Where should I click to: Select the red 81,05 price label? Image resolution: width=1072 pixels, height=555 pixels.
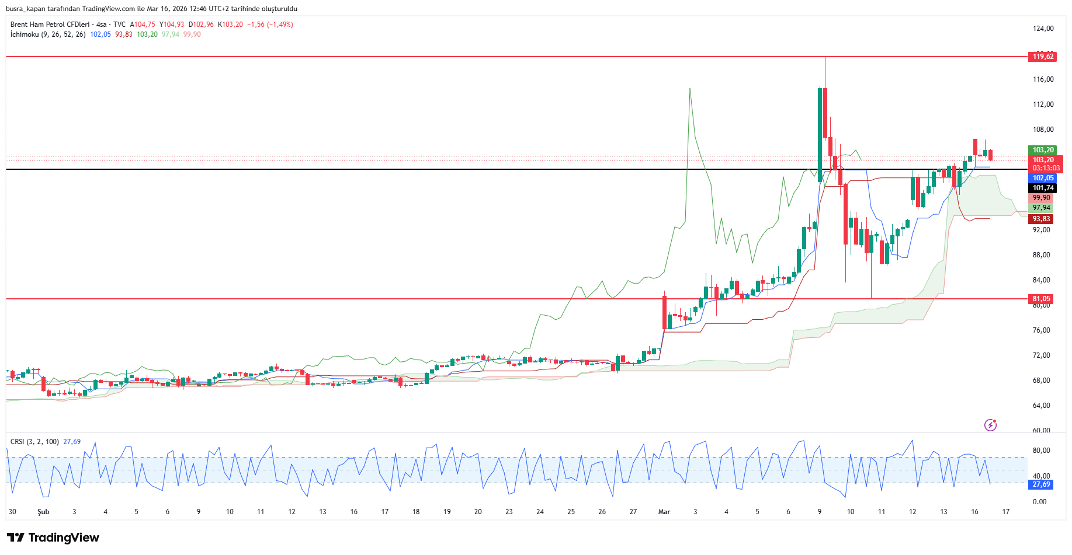[1040, 299]
